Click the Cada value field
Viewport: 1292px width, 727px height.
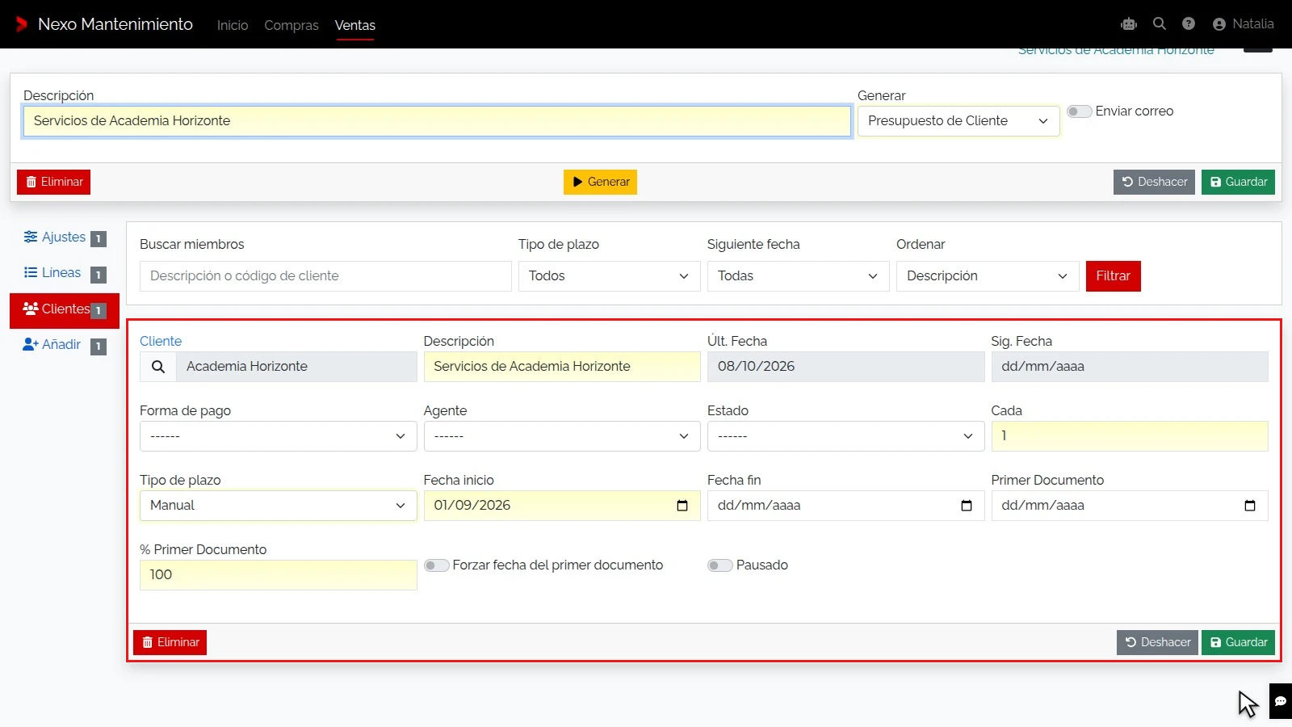[x=1130, y=436]
